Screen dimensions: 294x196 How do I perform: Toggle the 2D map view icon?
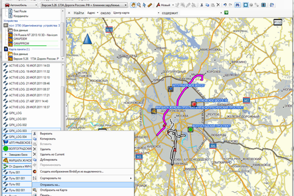click(246, 5)
